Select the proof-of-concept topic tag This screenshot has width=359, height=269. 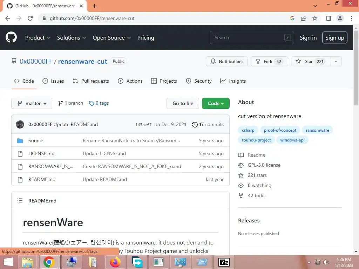click(x=280, y=130)
